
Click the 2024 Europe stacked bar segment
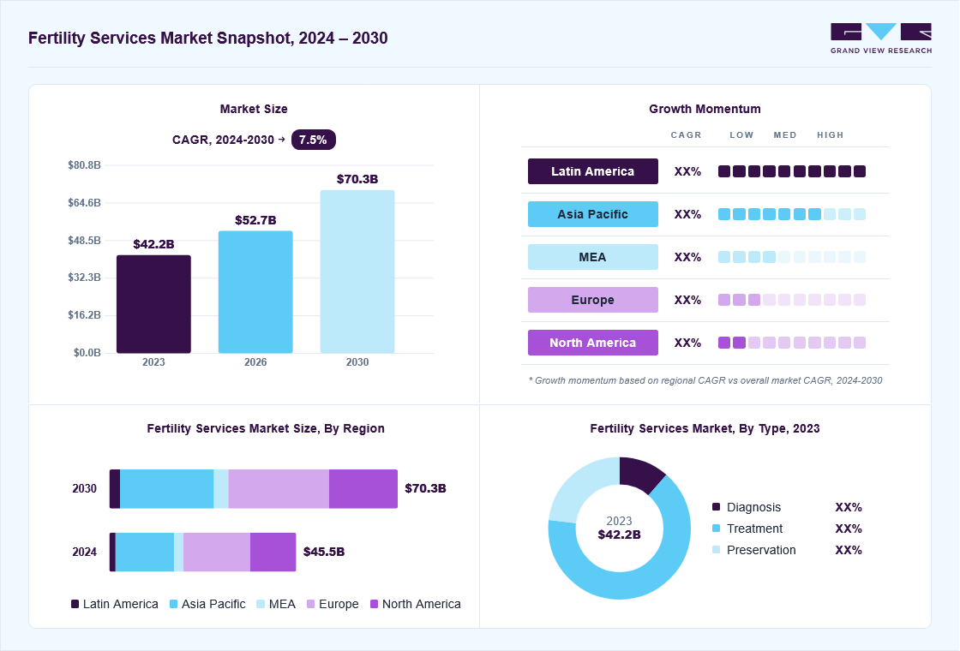(x=217, y=552)
